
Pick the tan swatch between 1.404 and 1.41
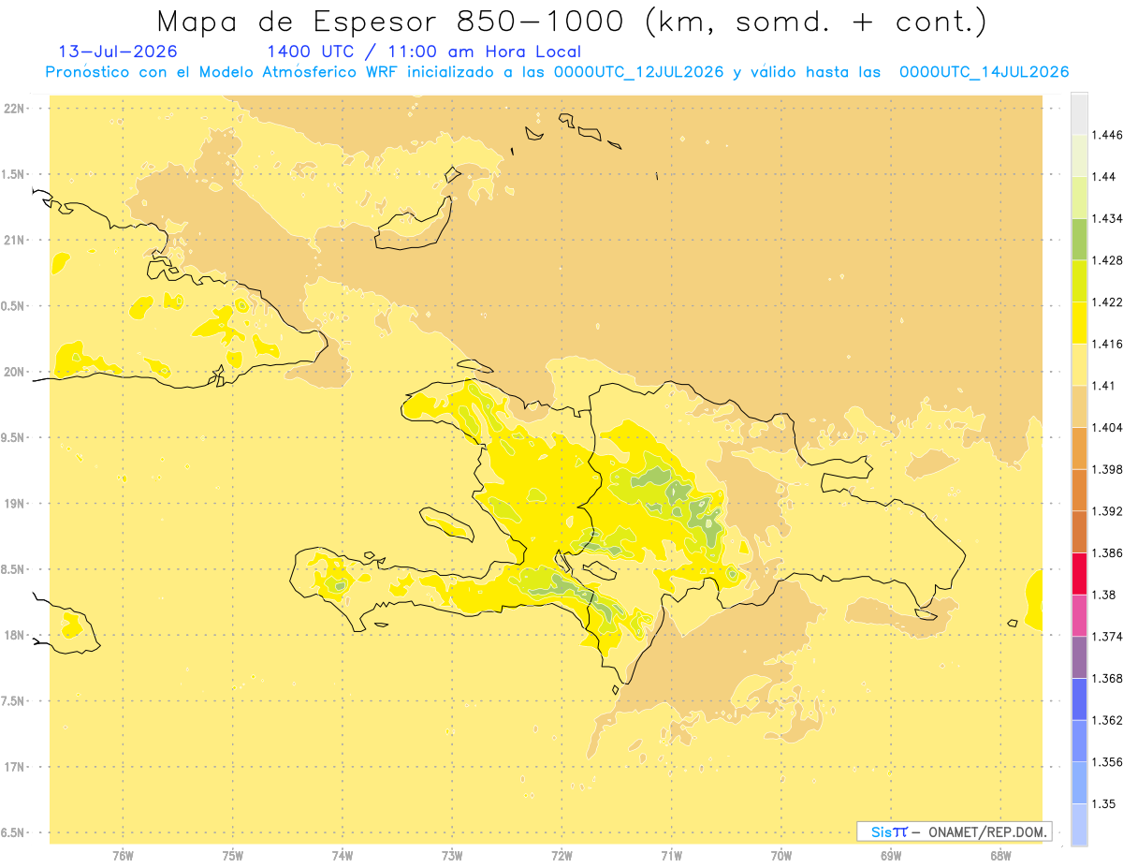pos(1079,406)
